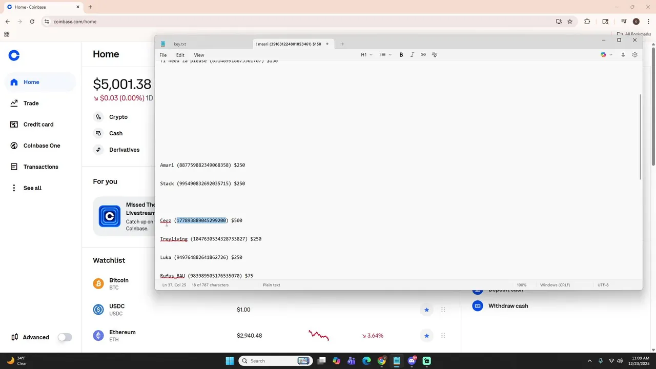Open the 1D time range selector

(149, 98)
